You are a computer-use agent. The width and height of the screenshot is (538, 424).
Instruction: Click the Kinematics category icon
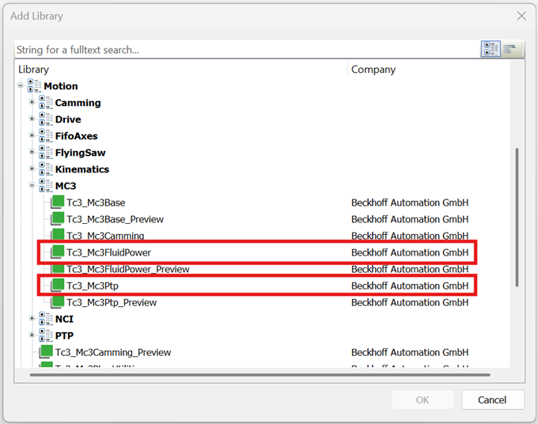[x=46, y=168]
